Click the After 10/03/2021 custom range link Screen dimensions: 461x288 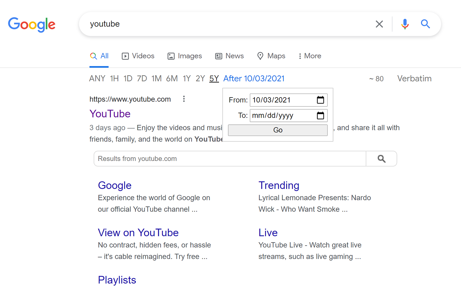[x=254, y=78]
